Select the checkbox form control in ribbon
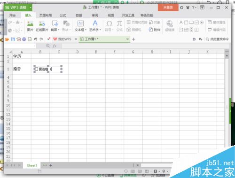Image resolution: width=235 pixels, height=178 pixels. click(196, 23)
